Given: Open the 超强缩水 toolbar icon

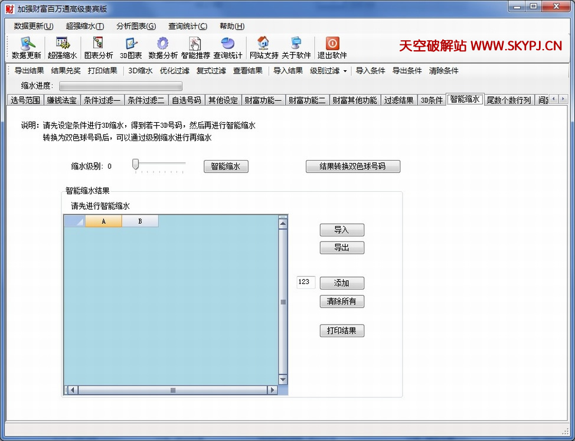Looking at the screenshot, I should (62, 44).
